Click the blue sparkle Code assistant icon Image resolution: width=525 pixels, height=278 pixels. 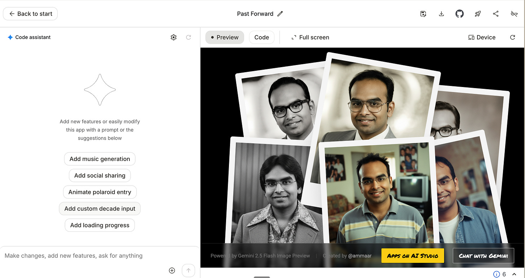(x=10, y=37)
